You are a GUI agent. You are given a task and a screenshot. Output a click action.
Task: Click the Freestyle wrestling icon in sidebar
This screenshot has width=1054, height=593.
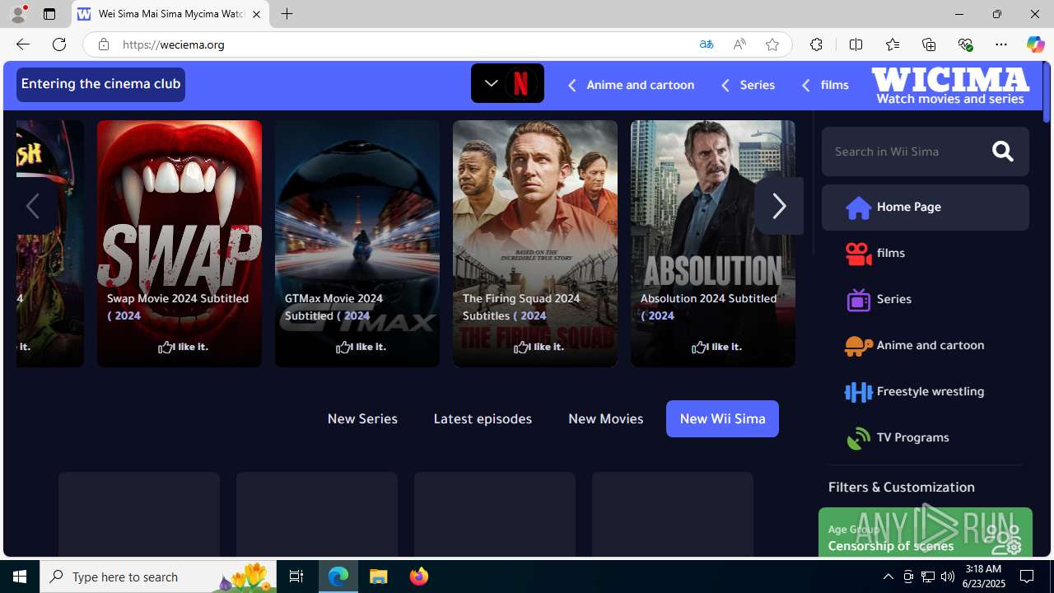pos(858,392)
